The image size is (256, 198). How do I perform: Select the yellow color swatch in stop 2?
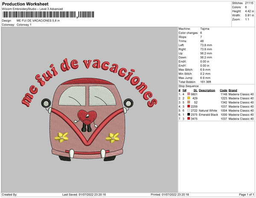click(x=188, y=98)
